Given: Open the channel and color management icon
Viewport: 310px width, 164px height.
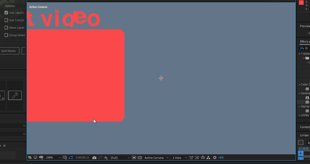Looking at the screenshot, I should [106, 157].
